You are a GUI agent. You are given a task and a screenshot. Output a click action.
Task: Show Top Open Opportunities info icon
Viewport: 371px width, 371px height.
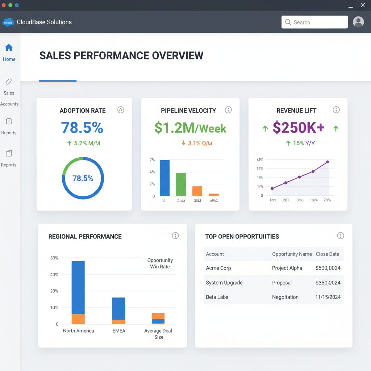(x=341, y=235)
